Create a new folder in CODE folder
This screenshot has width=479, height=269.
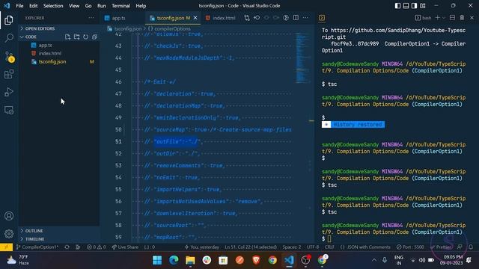76,37
